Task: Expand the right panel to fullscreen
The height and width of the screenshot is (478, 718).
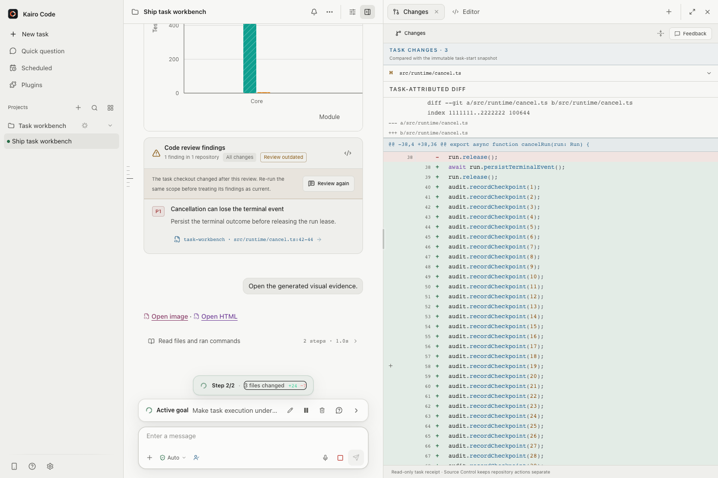Action: coord(692,12)
